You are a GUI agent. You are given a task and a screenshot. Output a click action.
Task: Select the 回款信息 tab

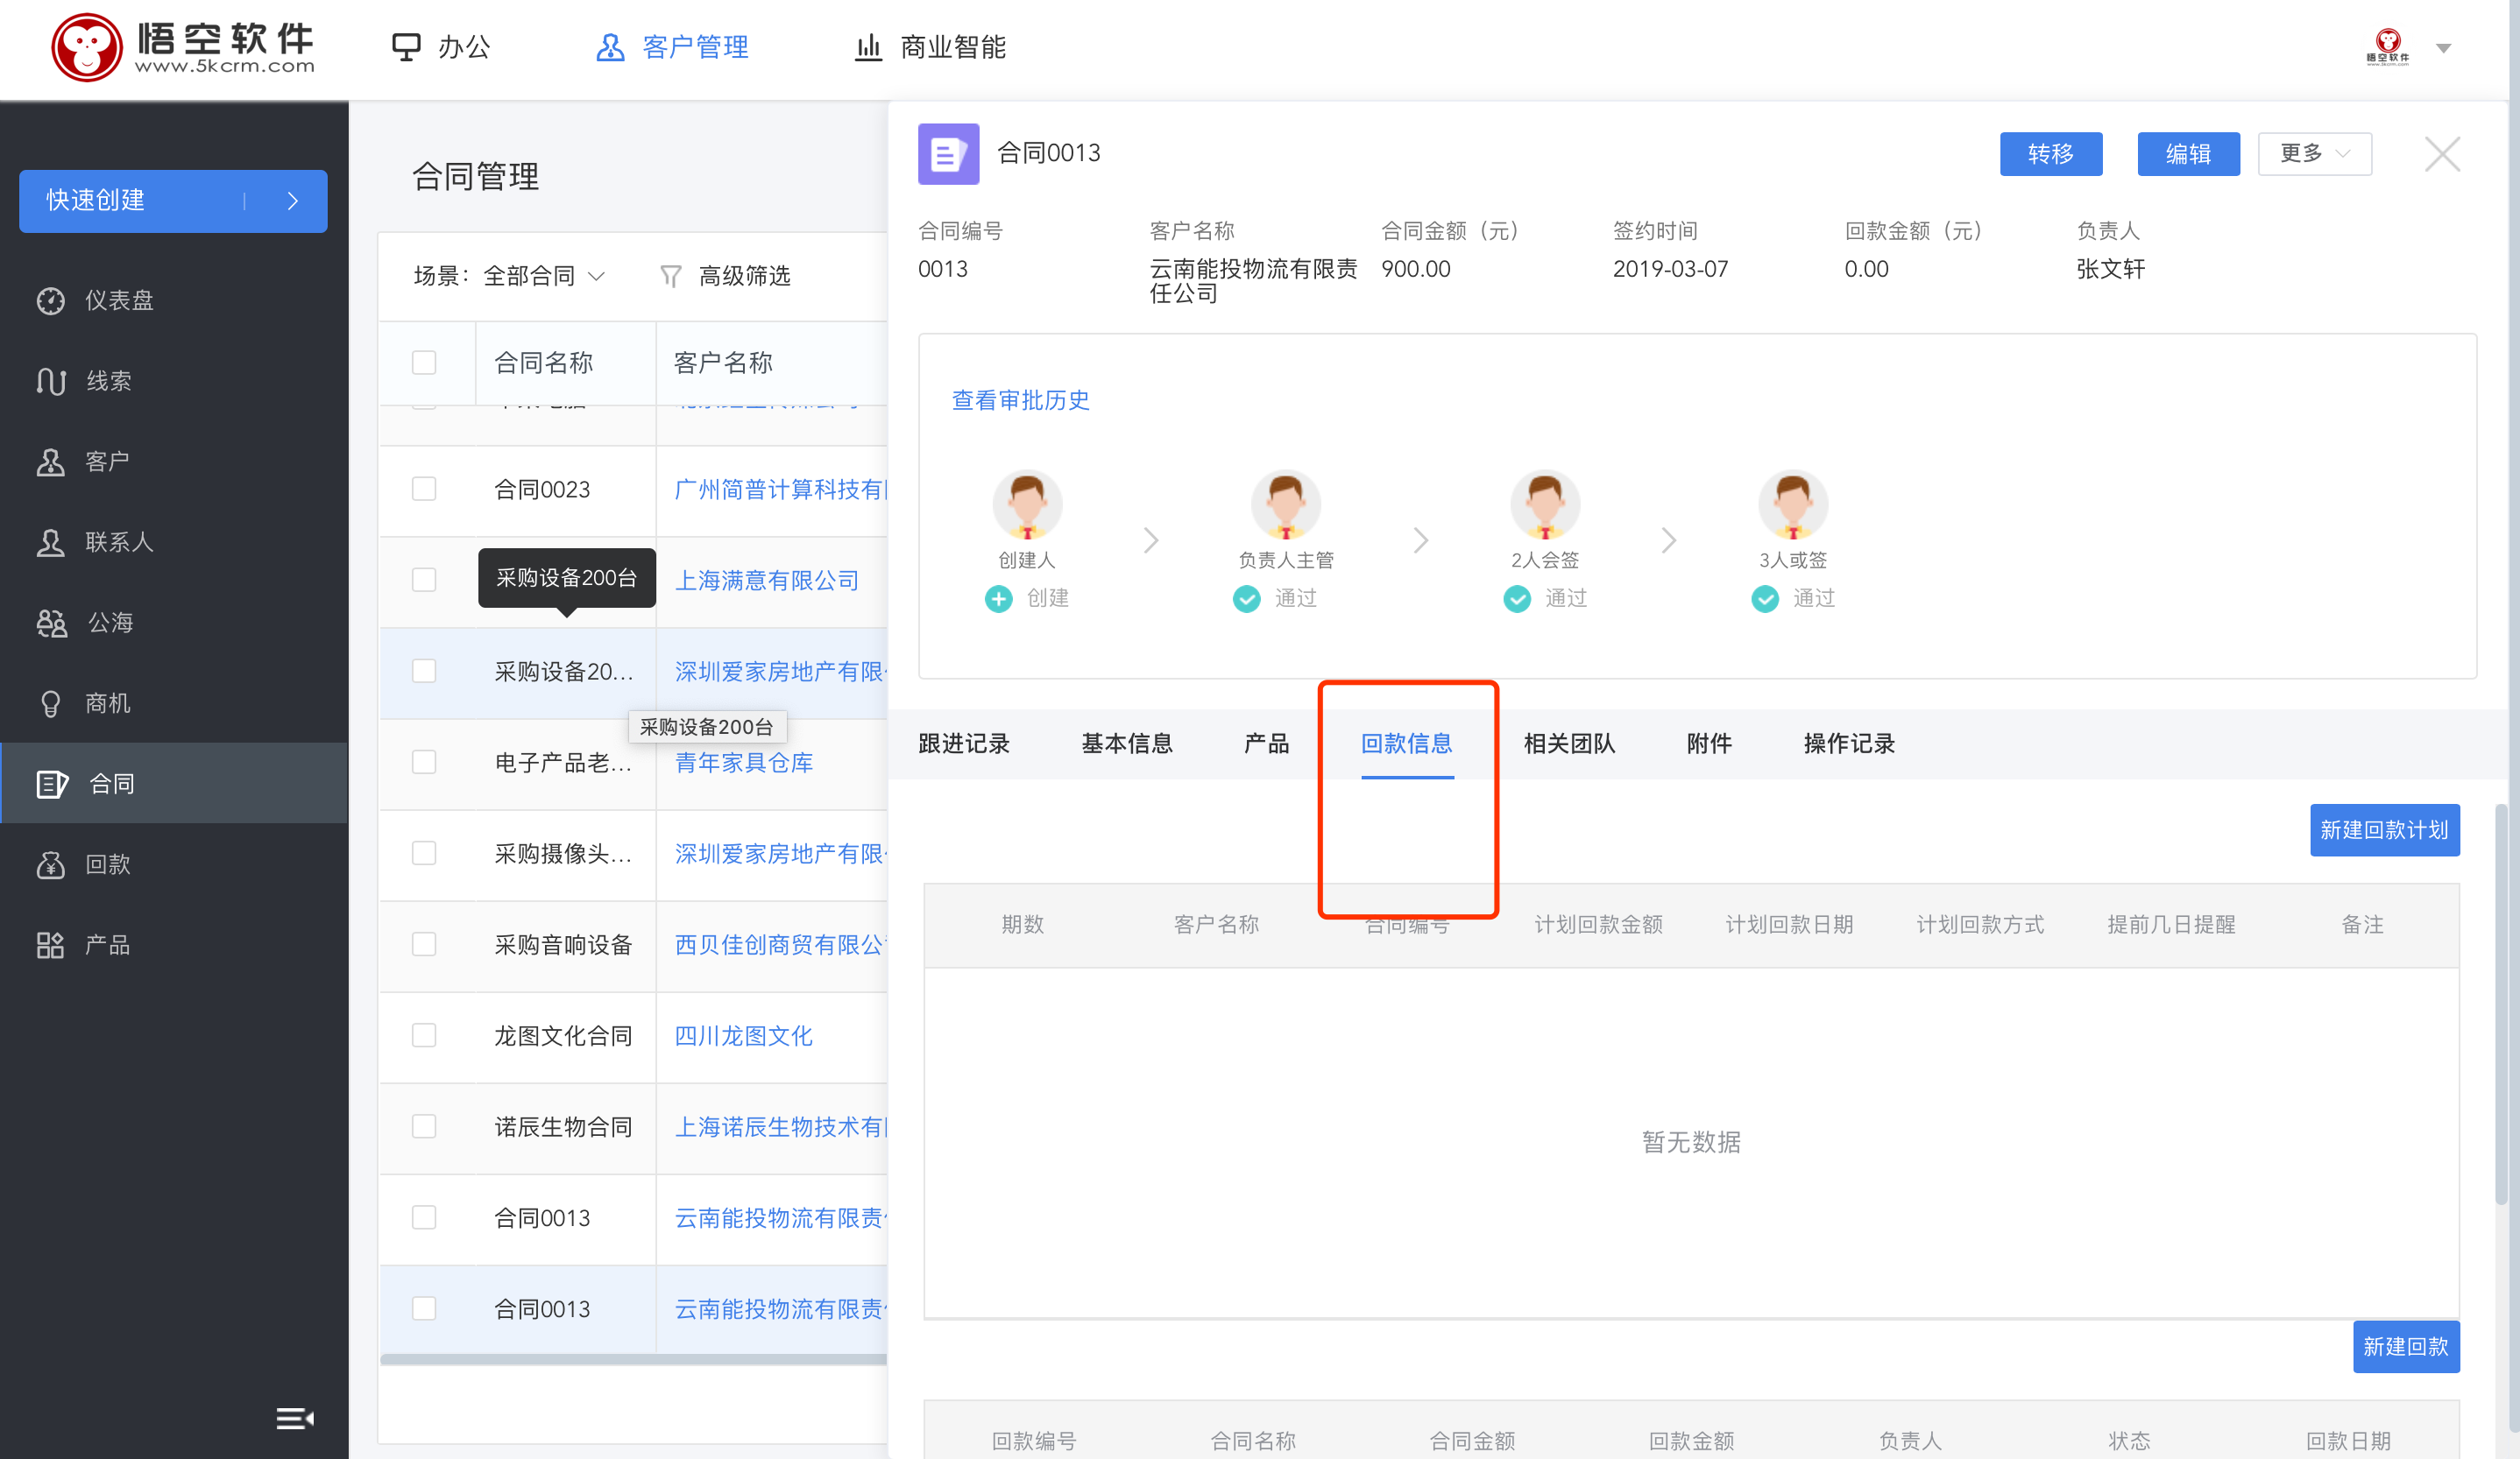1407,744
